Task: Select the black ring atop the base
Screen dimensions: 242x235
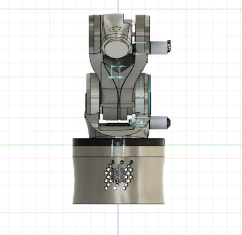Action: point(119,142)
